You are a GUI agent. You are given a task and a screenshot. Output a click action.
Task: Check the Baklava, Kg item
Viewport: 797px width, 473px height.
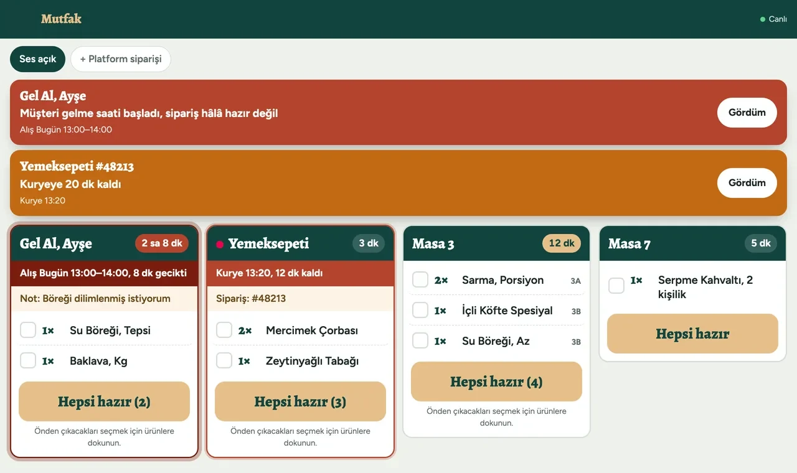click(28, 360)
